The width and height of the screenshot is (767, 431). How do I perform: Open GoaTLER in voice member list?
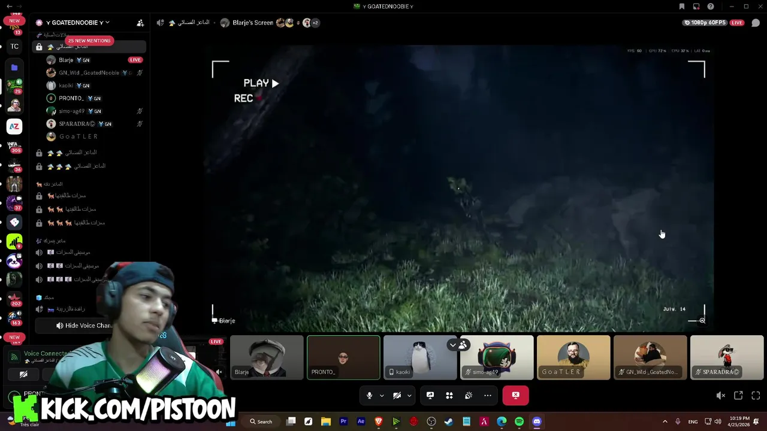(x=95, y=136)
